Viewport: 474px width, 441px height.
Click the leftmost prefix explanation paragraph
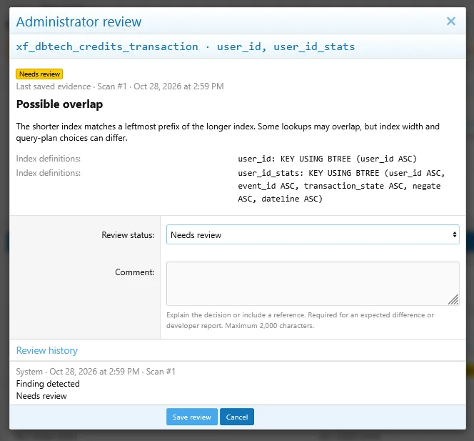(228, 132)
